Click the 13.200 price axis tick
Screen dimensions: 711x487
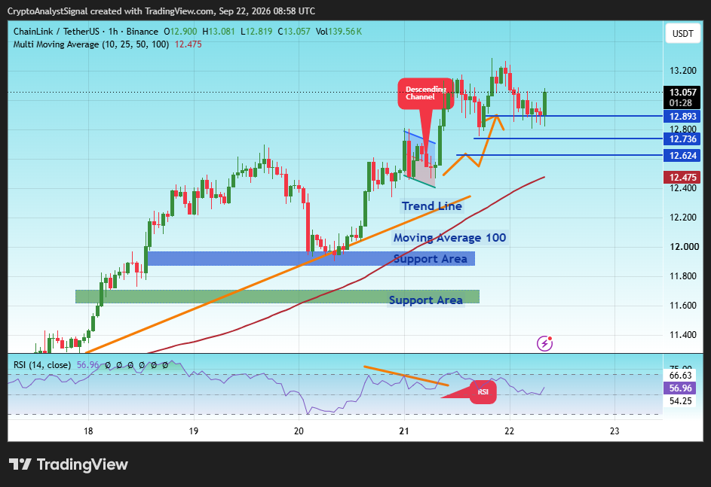[683, 71]
